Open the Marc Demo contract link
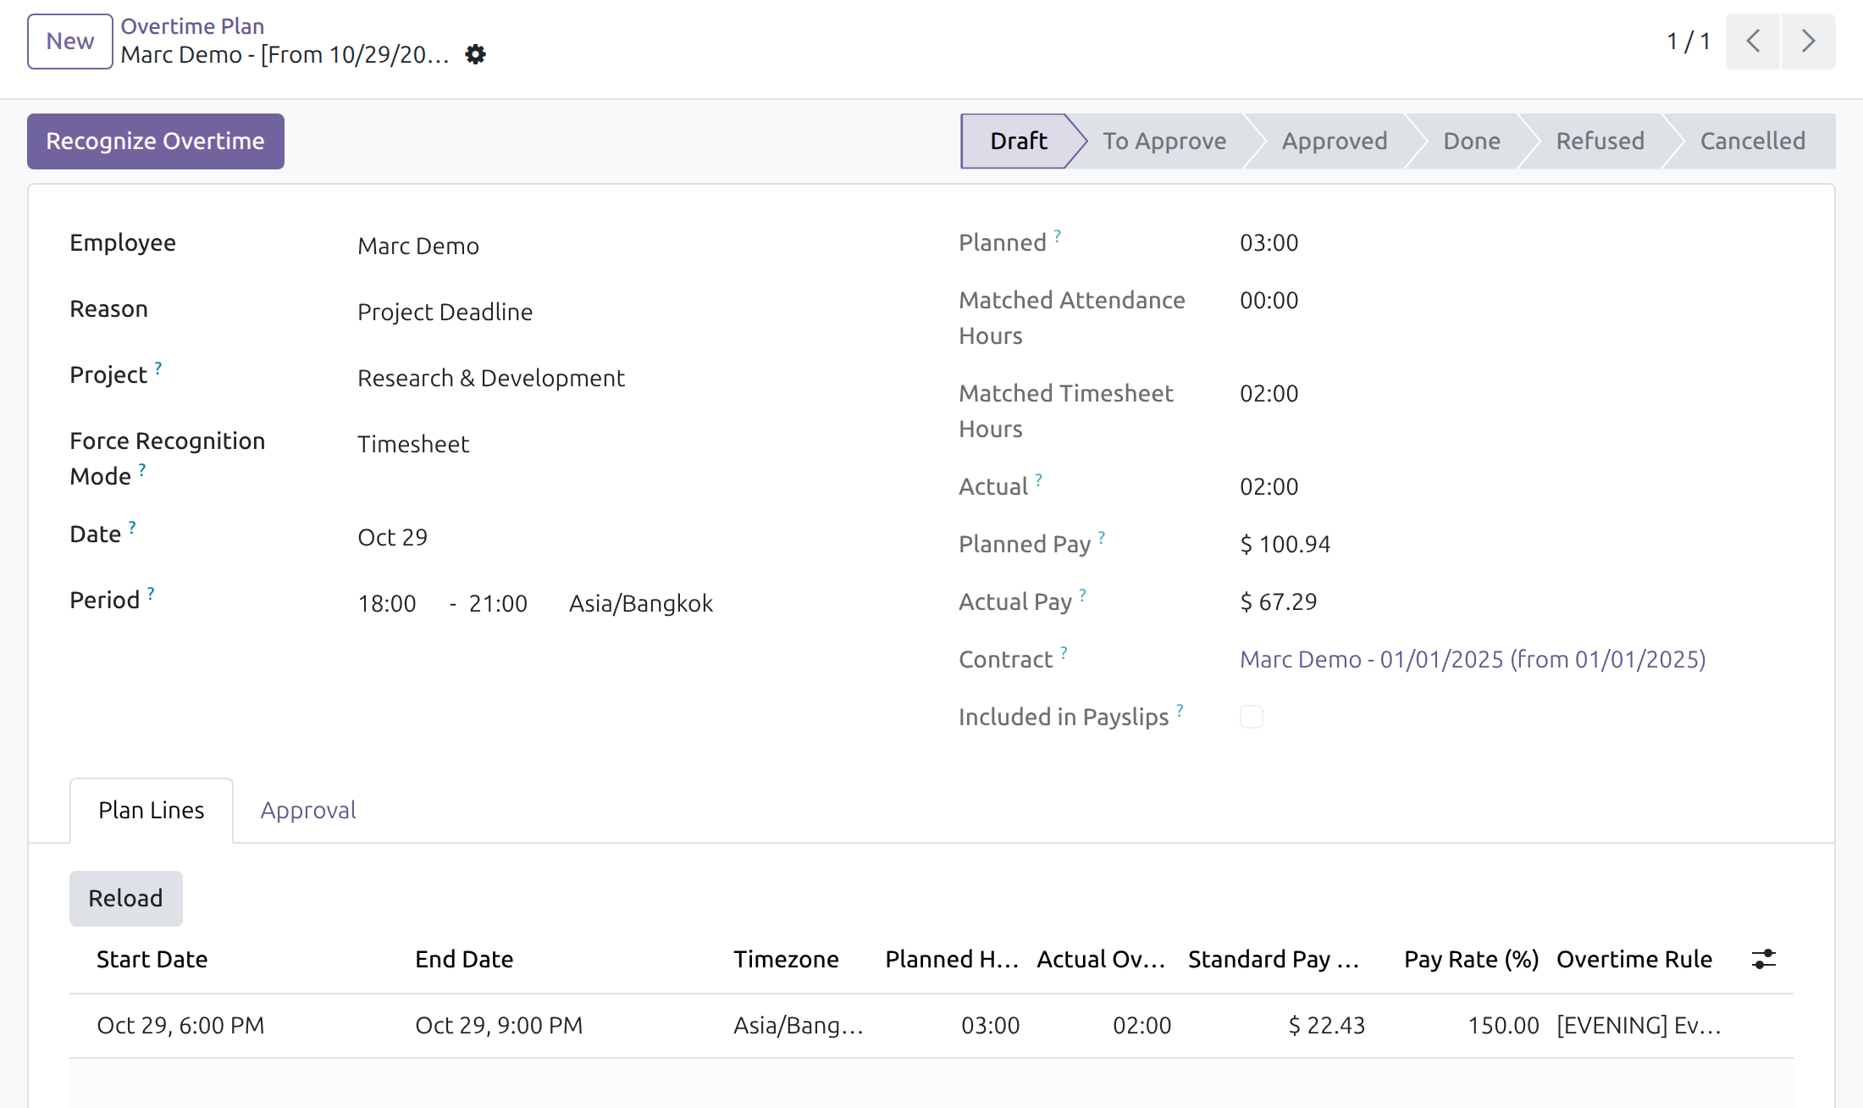This screenshot has height=1108, width=1863. 1473,659
